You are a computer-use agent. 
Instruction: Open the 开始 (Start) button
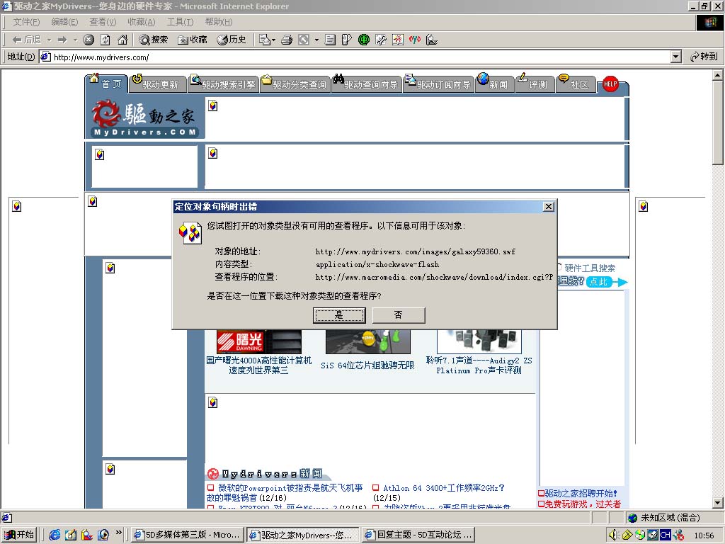pyautogui.click(x=19, y=535)
